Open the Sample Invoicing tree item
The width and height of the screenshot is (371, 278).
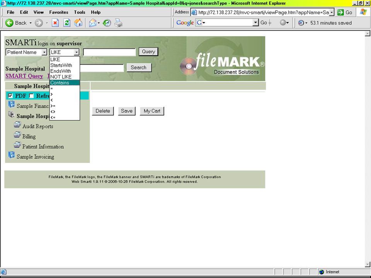[x=35, y=157]
